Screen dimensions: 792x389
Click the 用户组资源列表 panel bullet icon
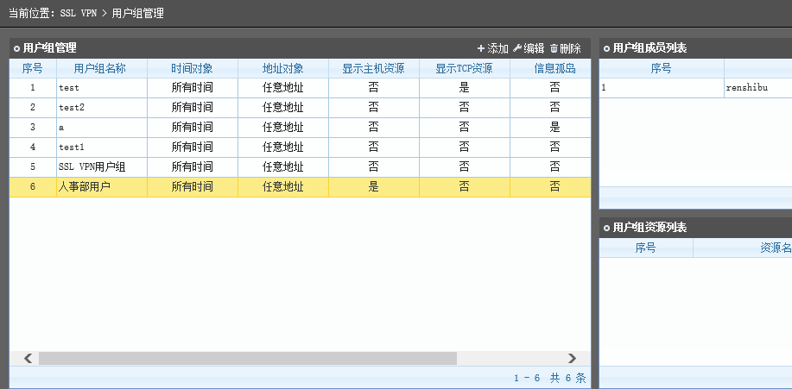pyautogui.click(x=606, y=228)
